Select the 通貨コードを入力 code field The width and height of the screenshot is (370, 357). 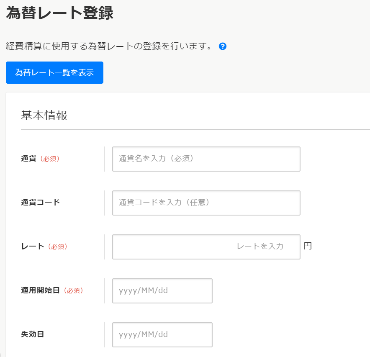point(206,203)
